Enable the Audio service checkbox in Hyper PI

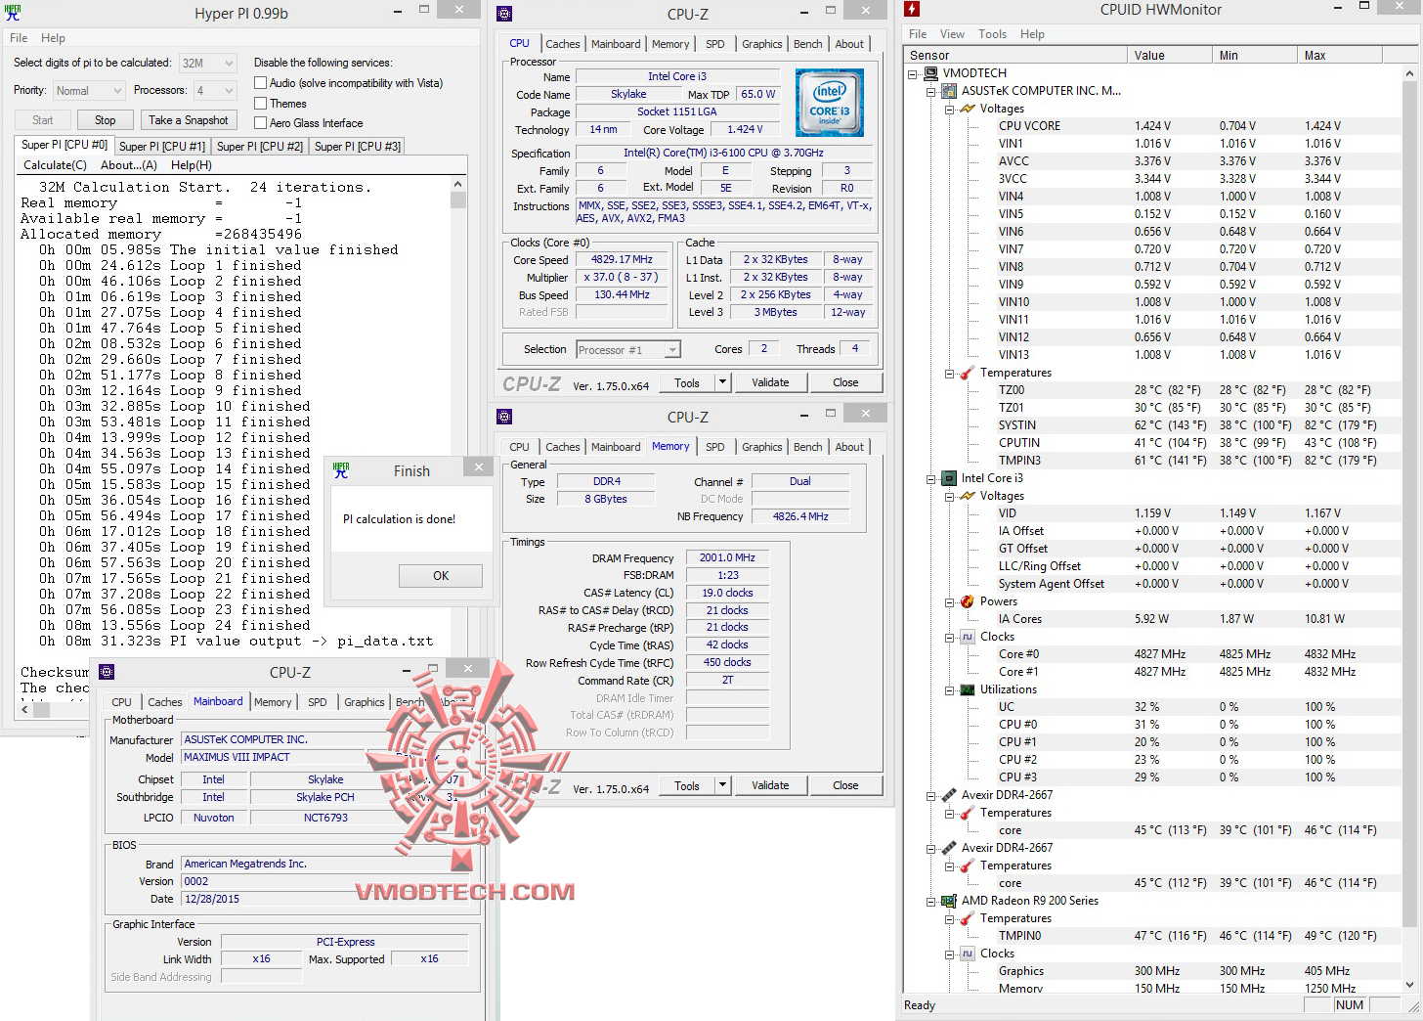pyautogui.click(x=261, y=83)
